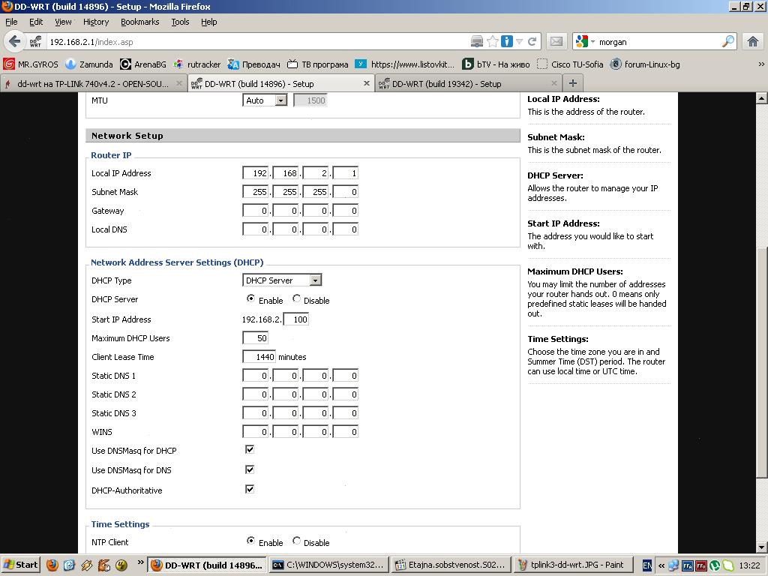Click the browser Back arrow button
Viewport: 768px width, 576px height.
(x=14, y=42)
